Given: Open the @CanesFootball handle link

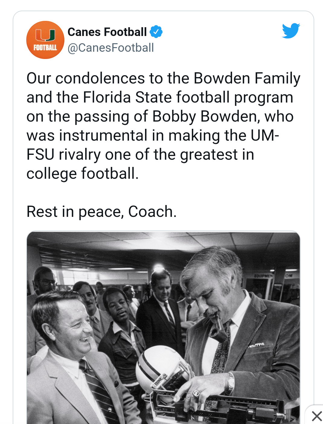Looking at the screenshot, I should point(111,48).
